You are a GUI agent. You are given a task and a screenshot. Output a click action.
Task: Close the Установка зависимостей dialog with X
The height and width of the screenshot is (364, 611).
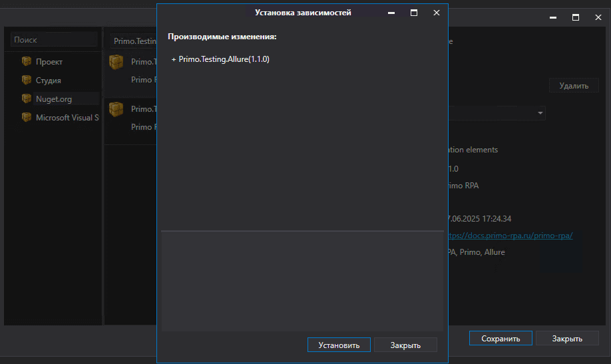point(436,13)
